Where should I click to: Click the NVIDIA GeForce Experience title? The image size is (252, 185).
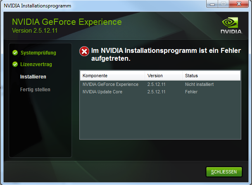[x=67, y=22]
